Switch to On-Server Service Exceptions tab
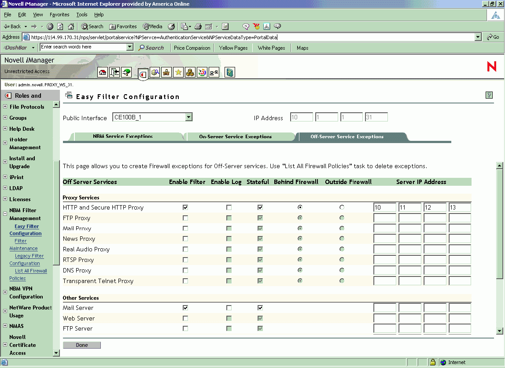Viewport: 505px width, 368px height. click(x=235, y=136)
